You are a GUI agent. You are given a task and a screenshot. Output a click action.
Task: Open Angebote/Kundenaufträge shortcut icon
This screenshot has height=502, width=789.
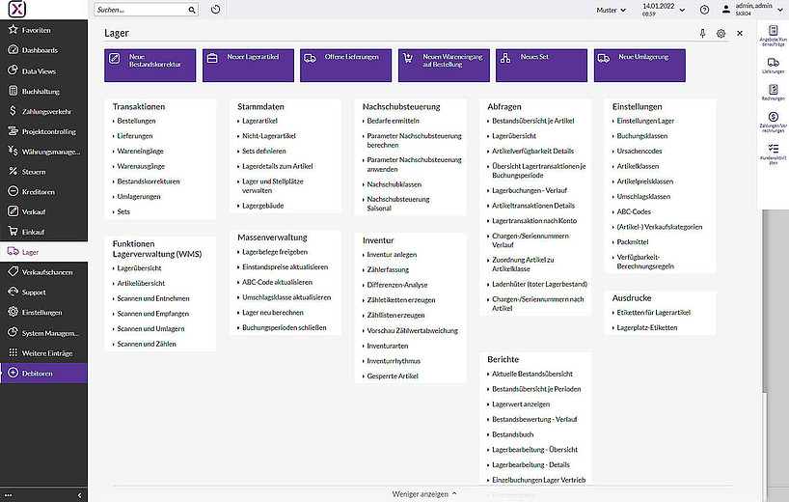pos(774,30)
